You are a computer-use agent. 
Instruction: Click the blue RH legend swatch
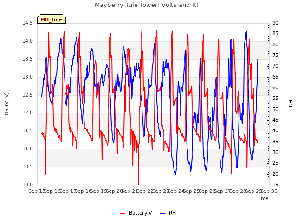click(x=162, y=214)
